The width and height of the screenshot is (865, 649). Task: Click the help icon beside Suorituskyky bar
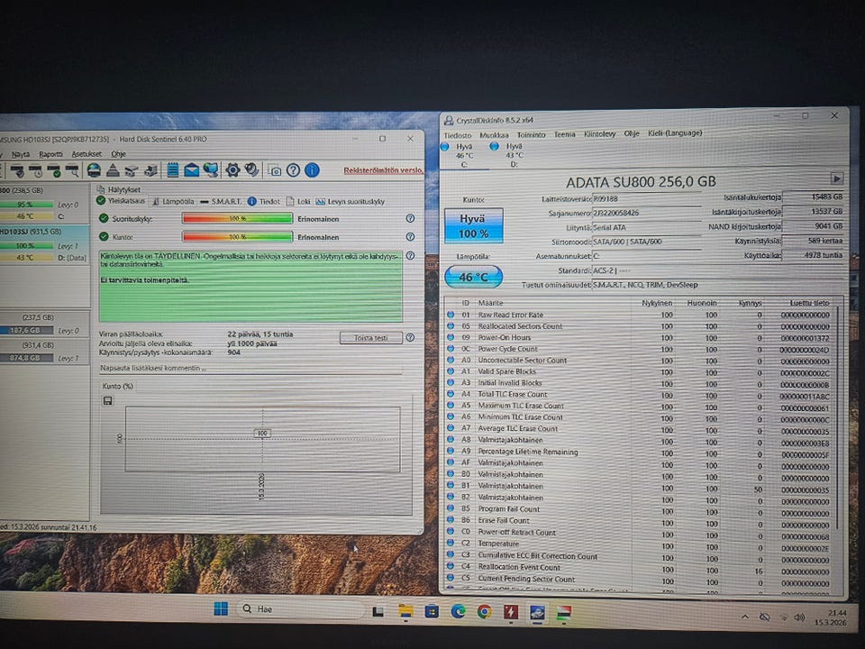(x=410, y=218)
